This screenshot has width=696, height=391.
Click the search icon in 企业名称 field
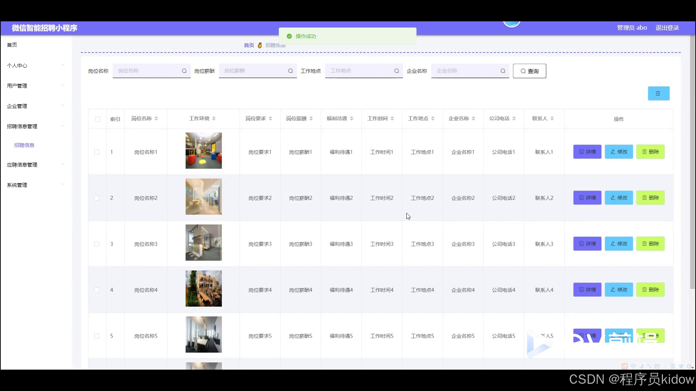pyautogui.click(x=503, y=71)
